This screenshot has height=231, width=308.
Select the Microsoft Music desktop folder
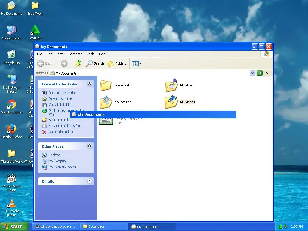coord(12,156)
